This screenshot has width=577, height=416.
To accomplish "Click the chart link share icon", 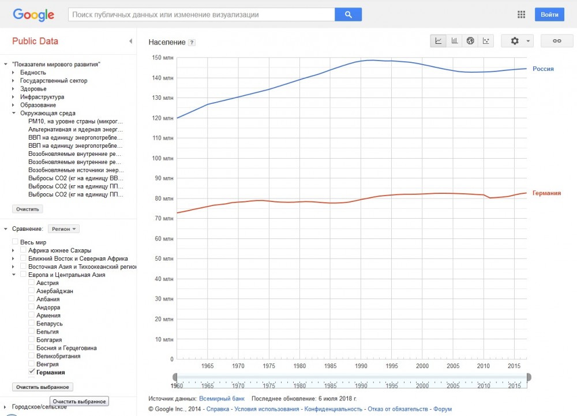I will pos(557,41).
